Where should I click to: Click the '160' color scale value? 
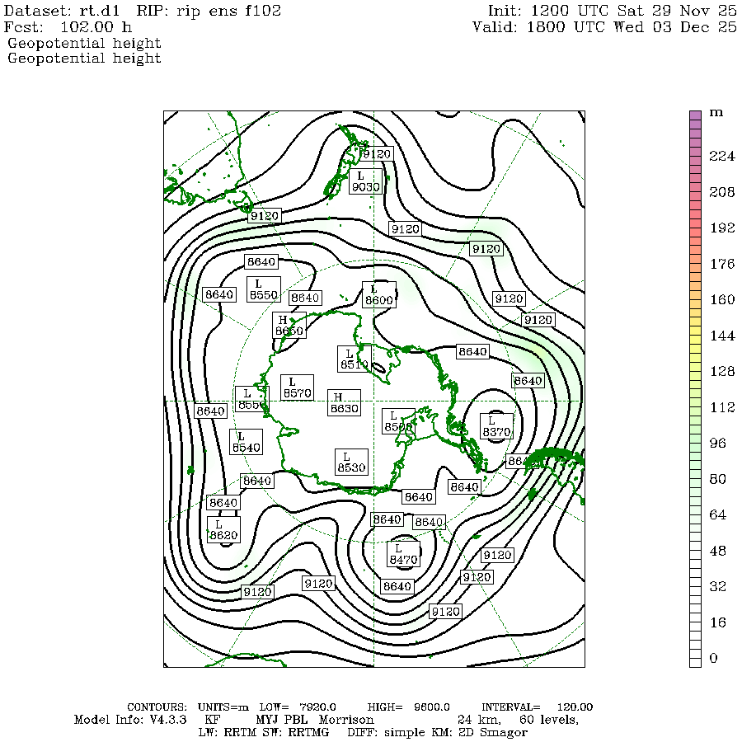(721, 299)
